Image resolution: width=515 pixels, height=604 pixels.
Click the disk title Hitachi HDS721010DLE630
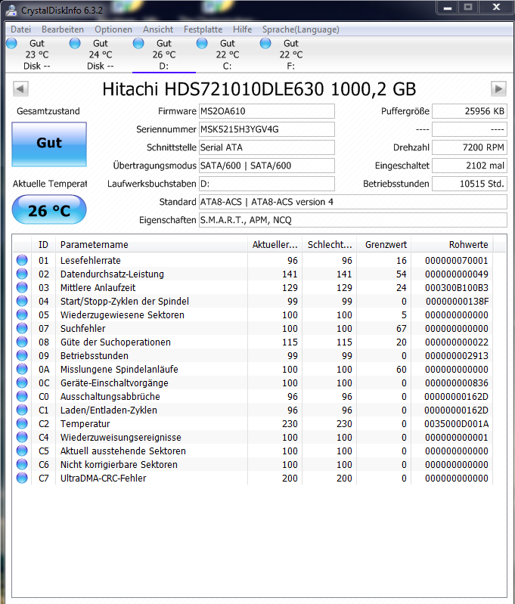[259, 89]
